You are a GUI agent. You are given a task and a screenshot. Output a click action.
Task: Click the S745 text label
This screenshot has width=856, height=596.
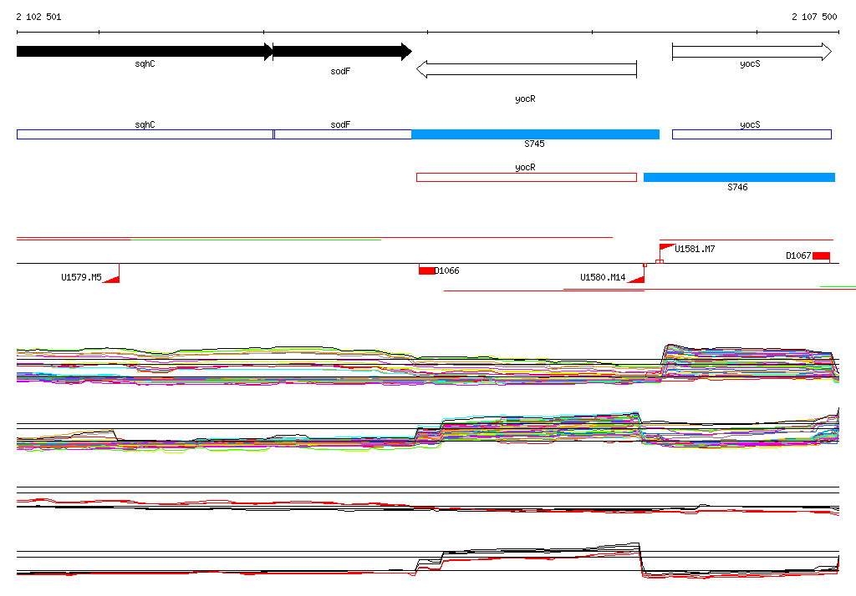click(534, 144)
